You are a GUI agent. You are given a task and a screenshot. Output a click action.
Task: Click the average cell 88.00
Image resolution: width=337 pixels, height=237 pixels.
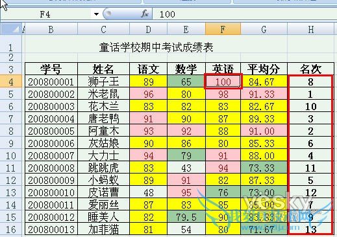coord(264,155)
